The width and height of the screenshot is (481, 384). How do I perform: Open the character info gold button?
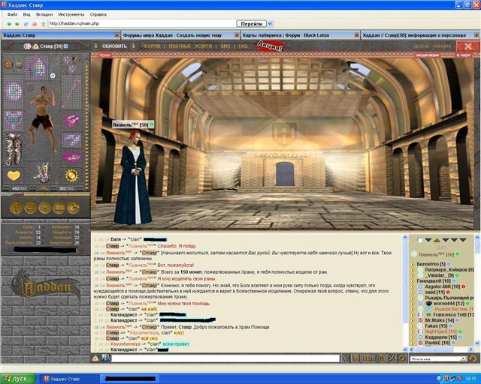17,208
